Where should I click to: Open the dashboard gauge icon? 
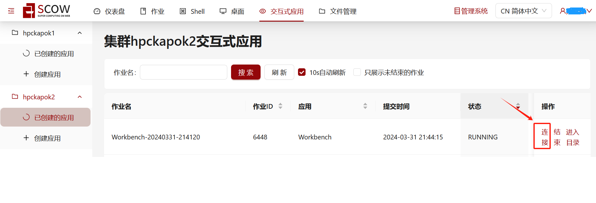(x=97, y=11)
